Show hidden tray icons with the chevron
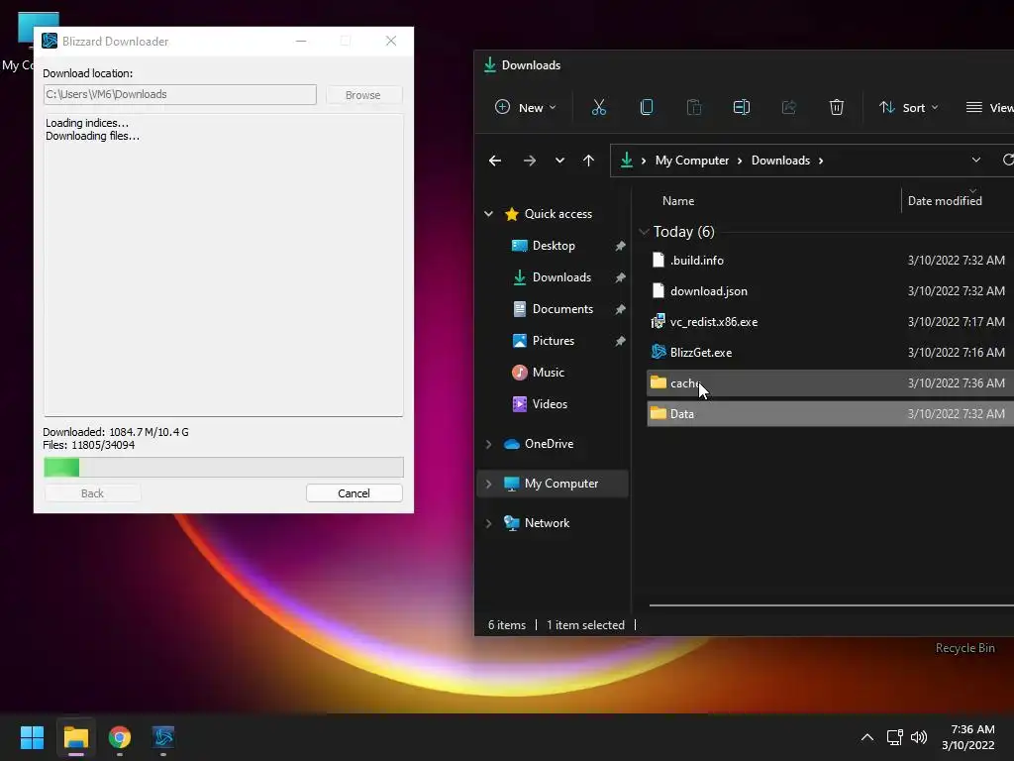1014x761 pixels. click(867, 737)
